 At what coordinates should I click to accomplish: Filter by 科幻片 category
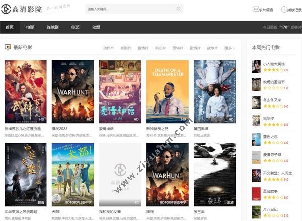tap(161, 48)
